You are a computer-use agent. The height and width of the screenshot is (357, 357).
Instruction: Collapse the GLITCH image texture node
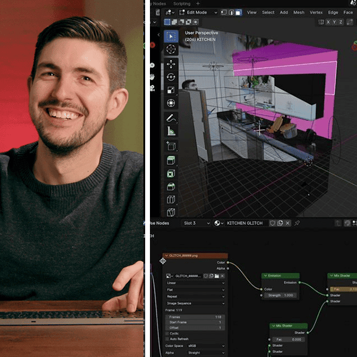(x=167, y=256)
